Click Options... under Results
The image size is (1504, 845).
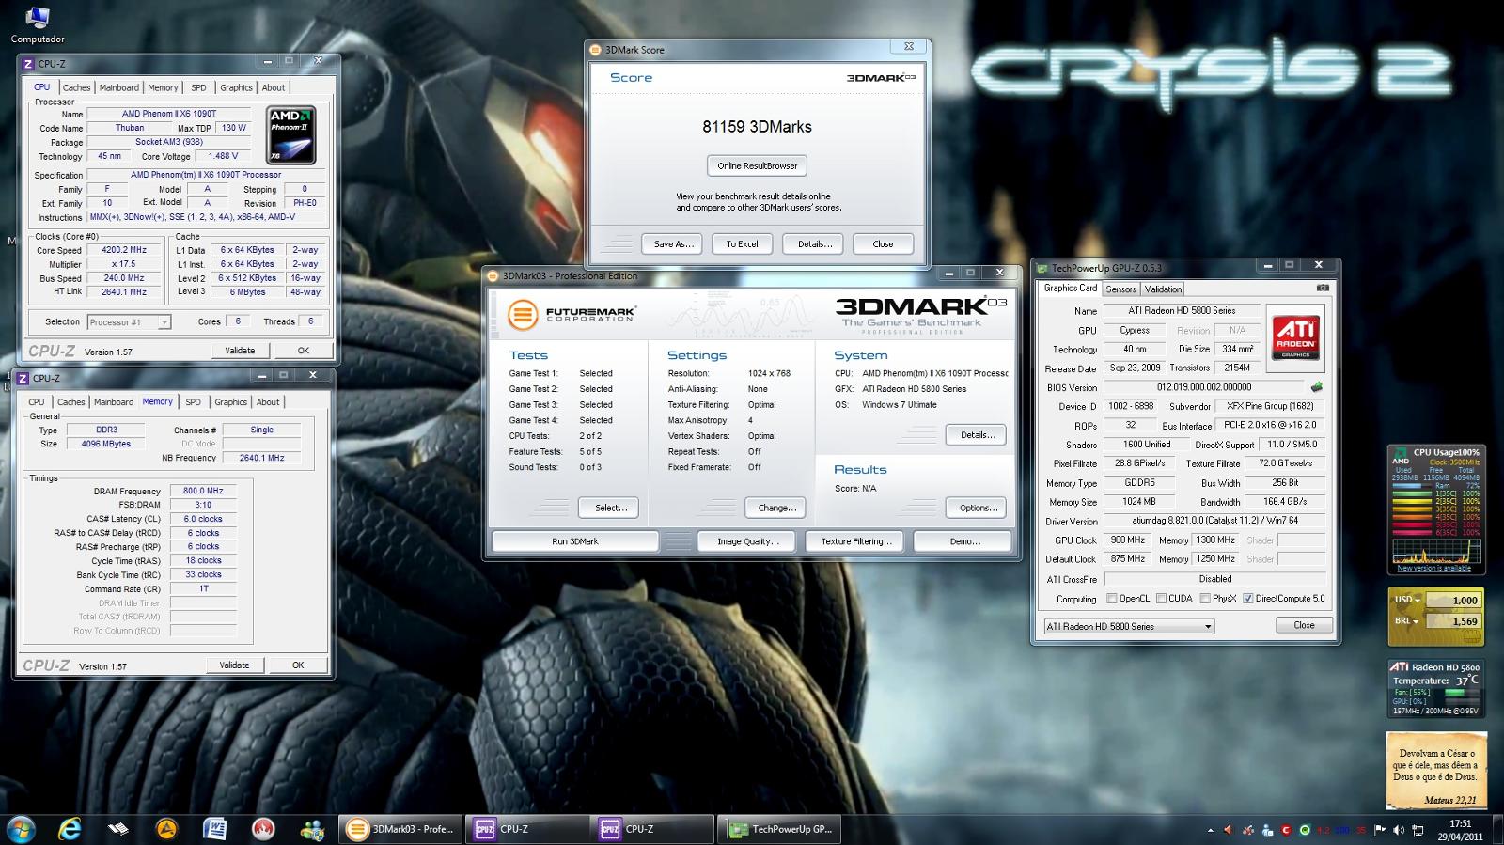click(976, 508)
